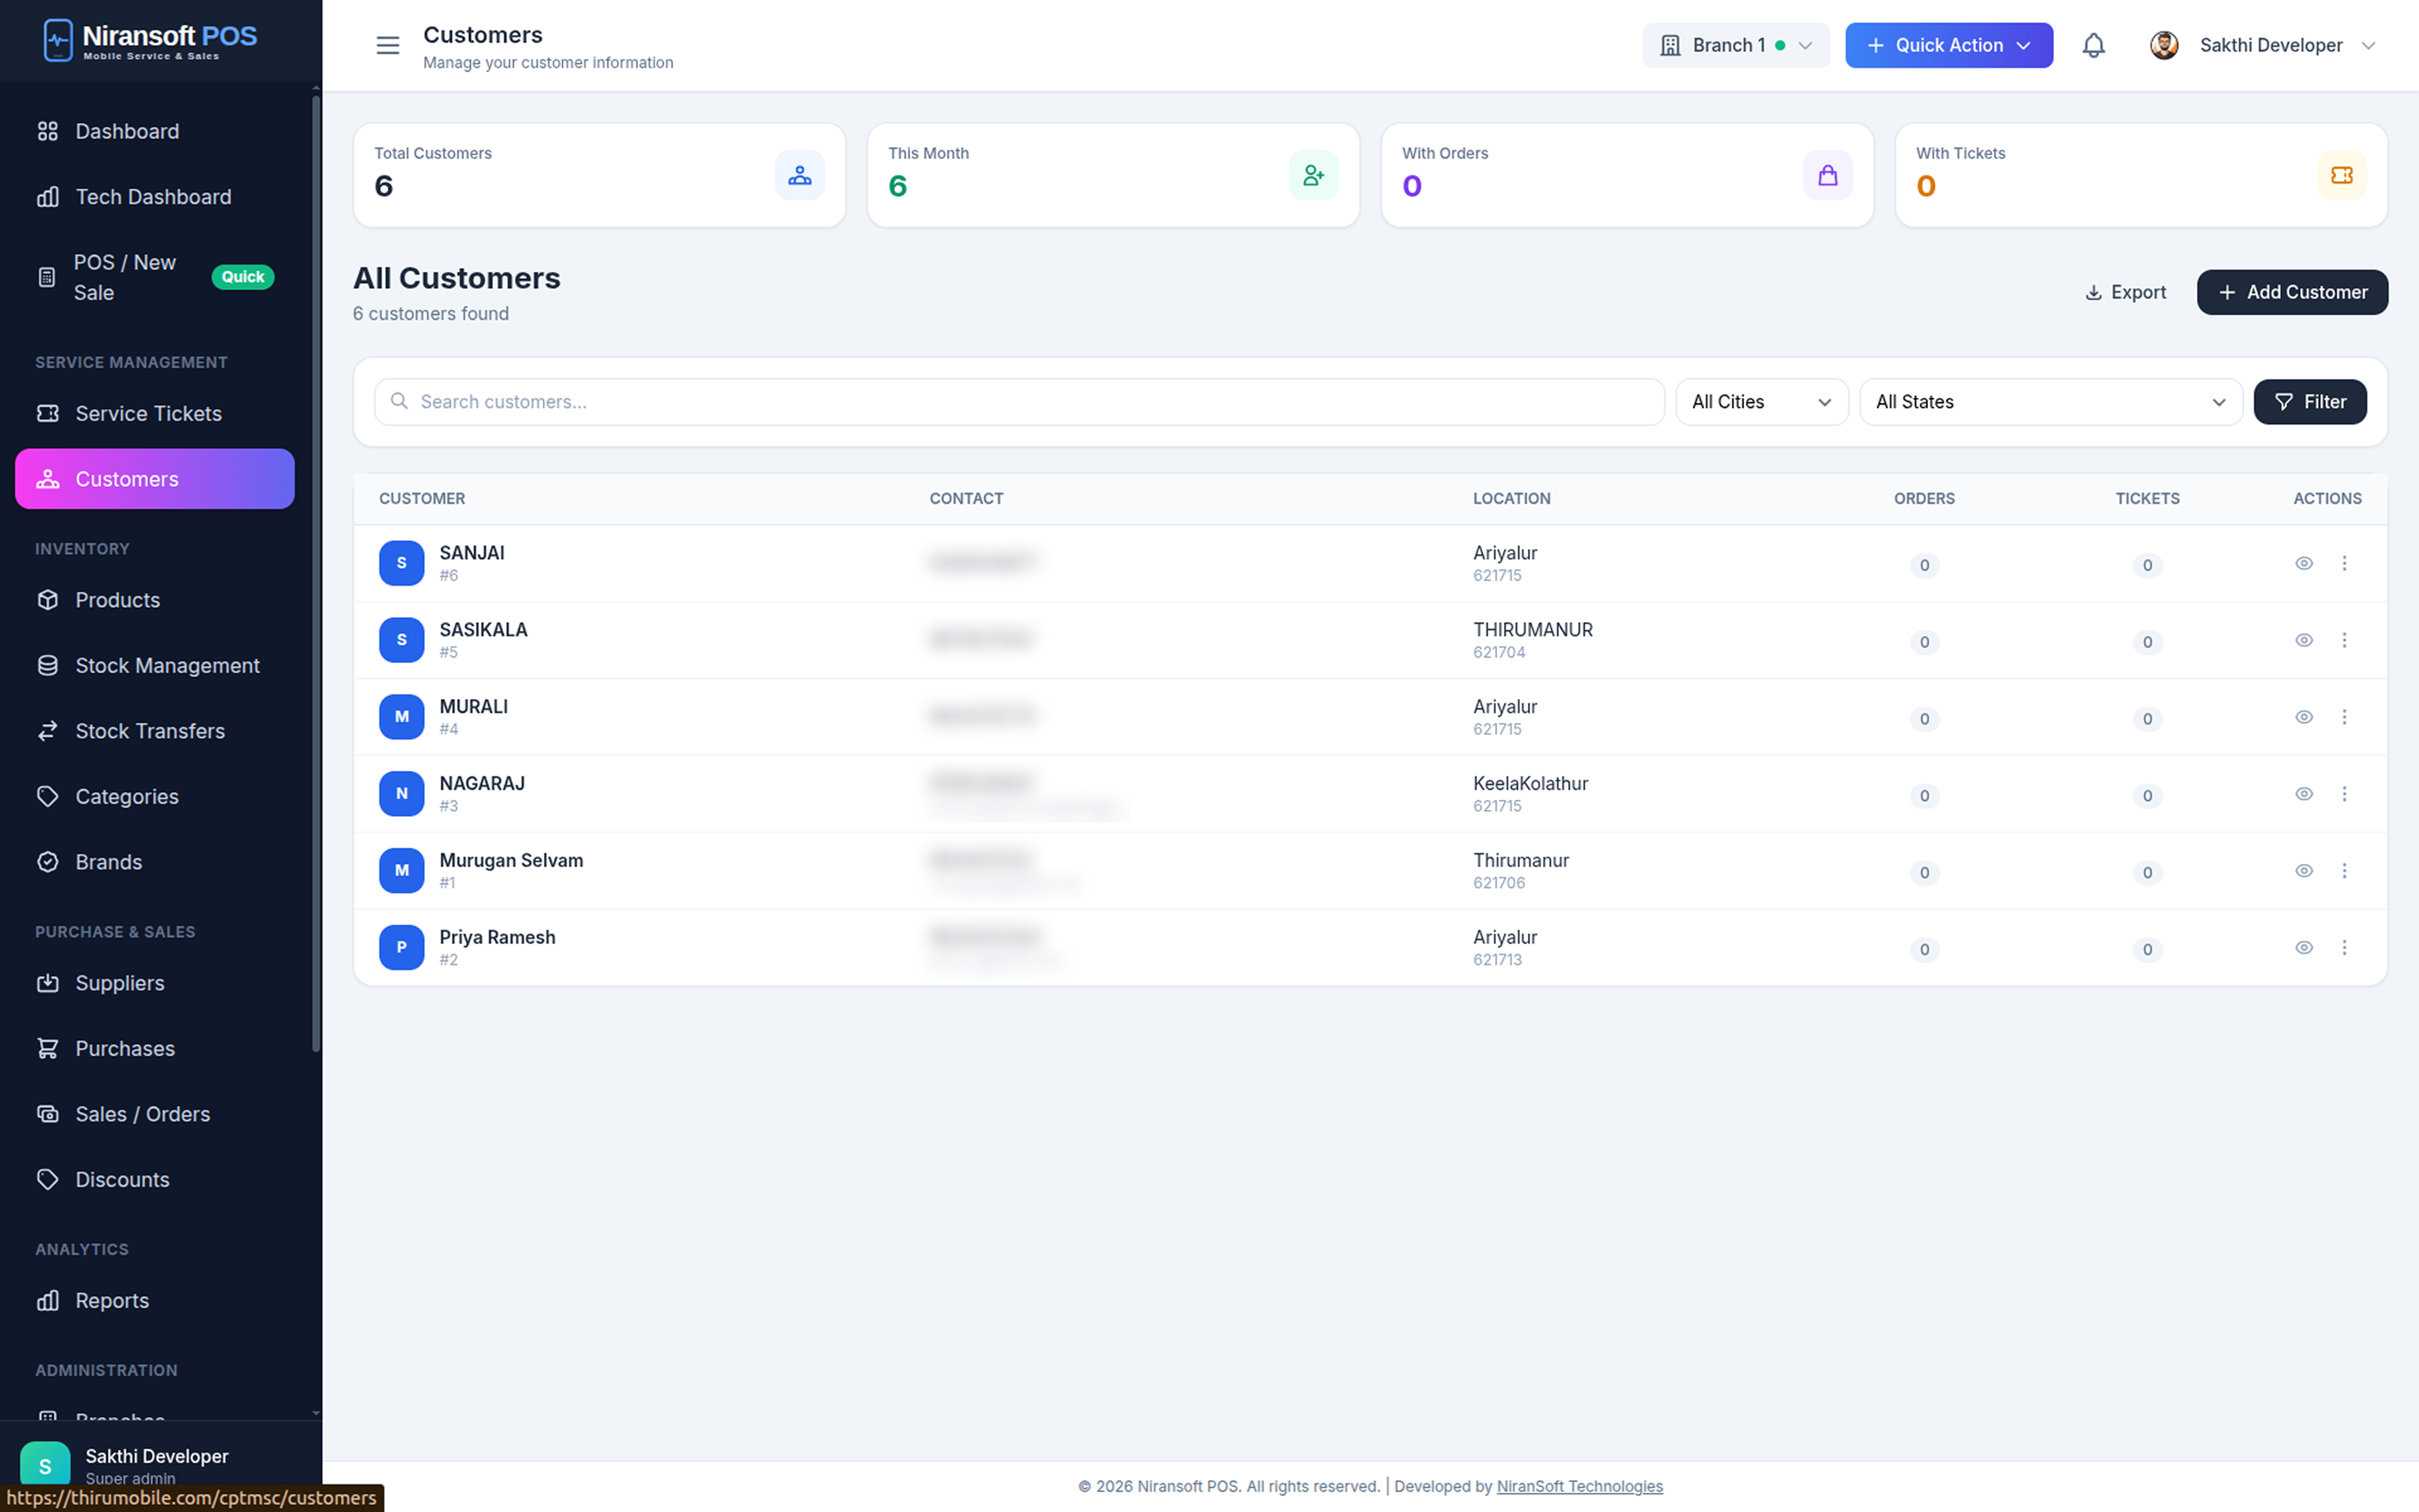Image resolution: width=2419 pixels, height=1512 pixels.
Task: Open more actions for SANJAI row
Action: tap(2344, 563)
